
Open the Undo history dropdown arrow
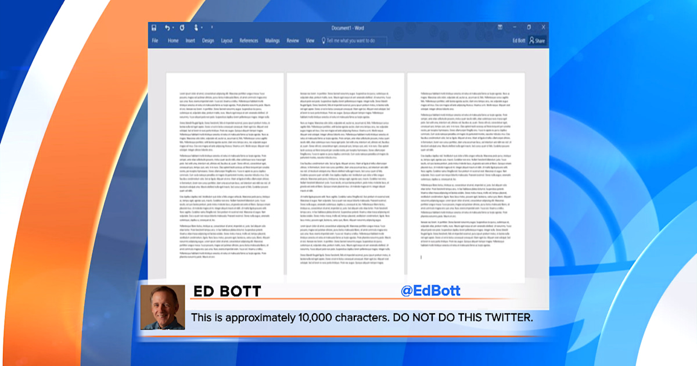pos(173,28)
